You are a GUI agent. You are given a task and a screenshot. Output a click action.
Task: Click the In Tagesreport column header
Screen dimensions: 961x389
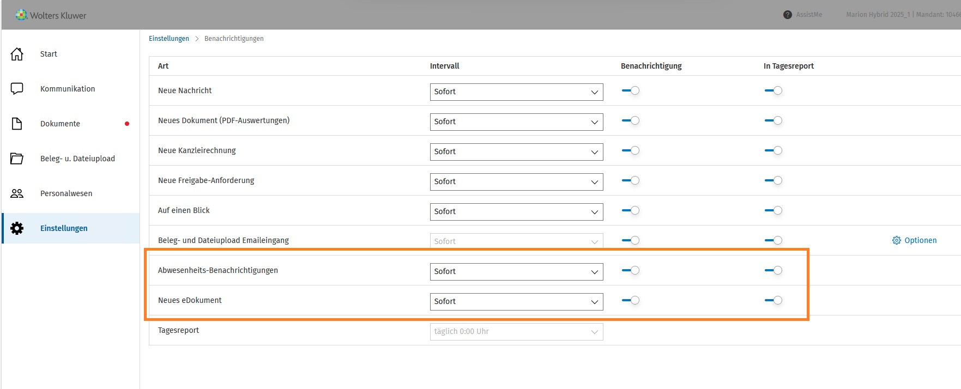pyautogui.click(x=788, y=66)
